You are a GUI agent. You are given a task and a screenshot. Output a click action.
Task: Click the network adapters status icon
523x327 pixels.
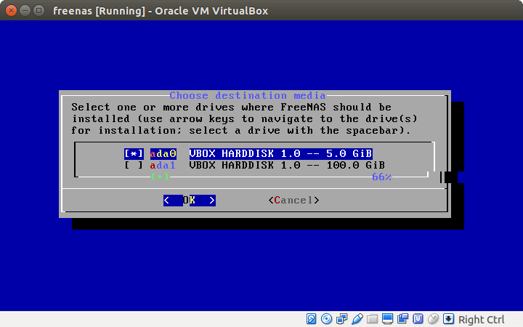342,319
